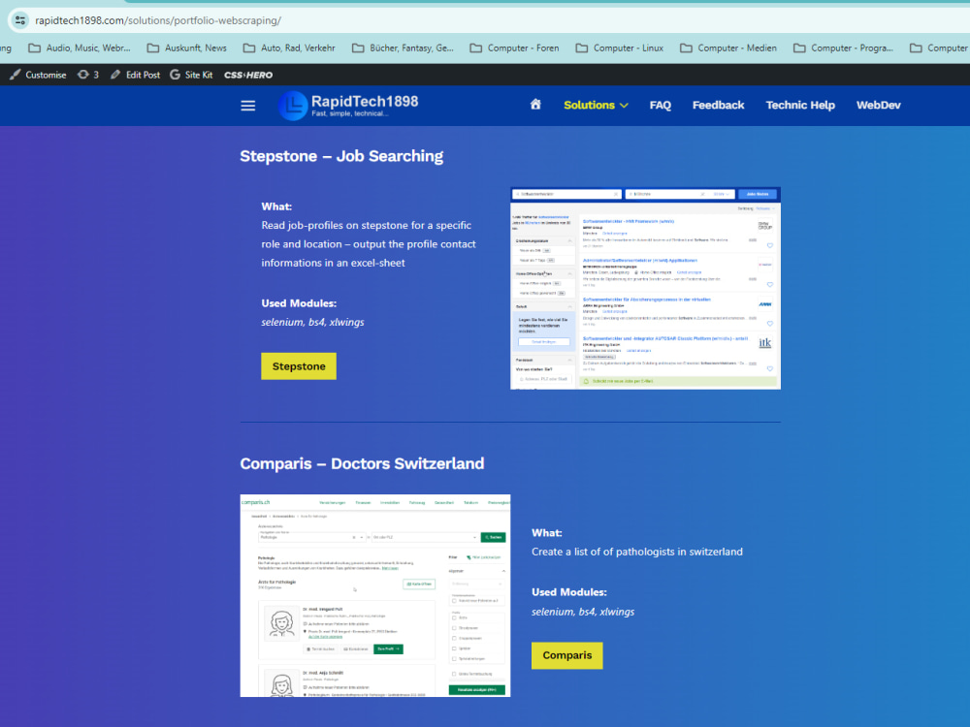Click the yellow Stepstone button
This screenshot has width=970, height=727.
[299, 366]
